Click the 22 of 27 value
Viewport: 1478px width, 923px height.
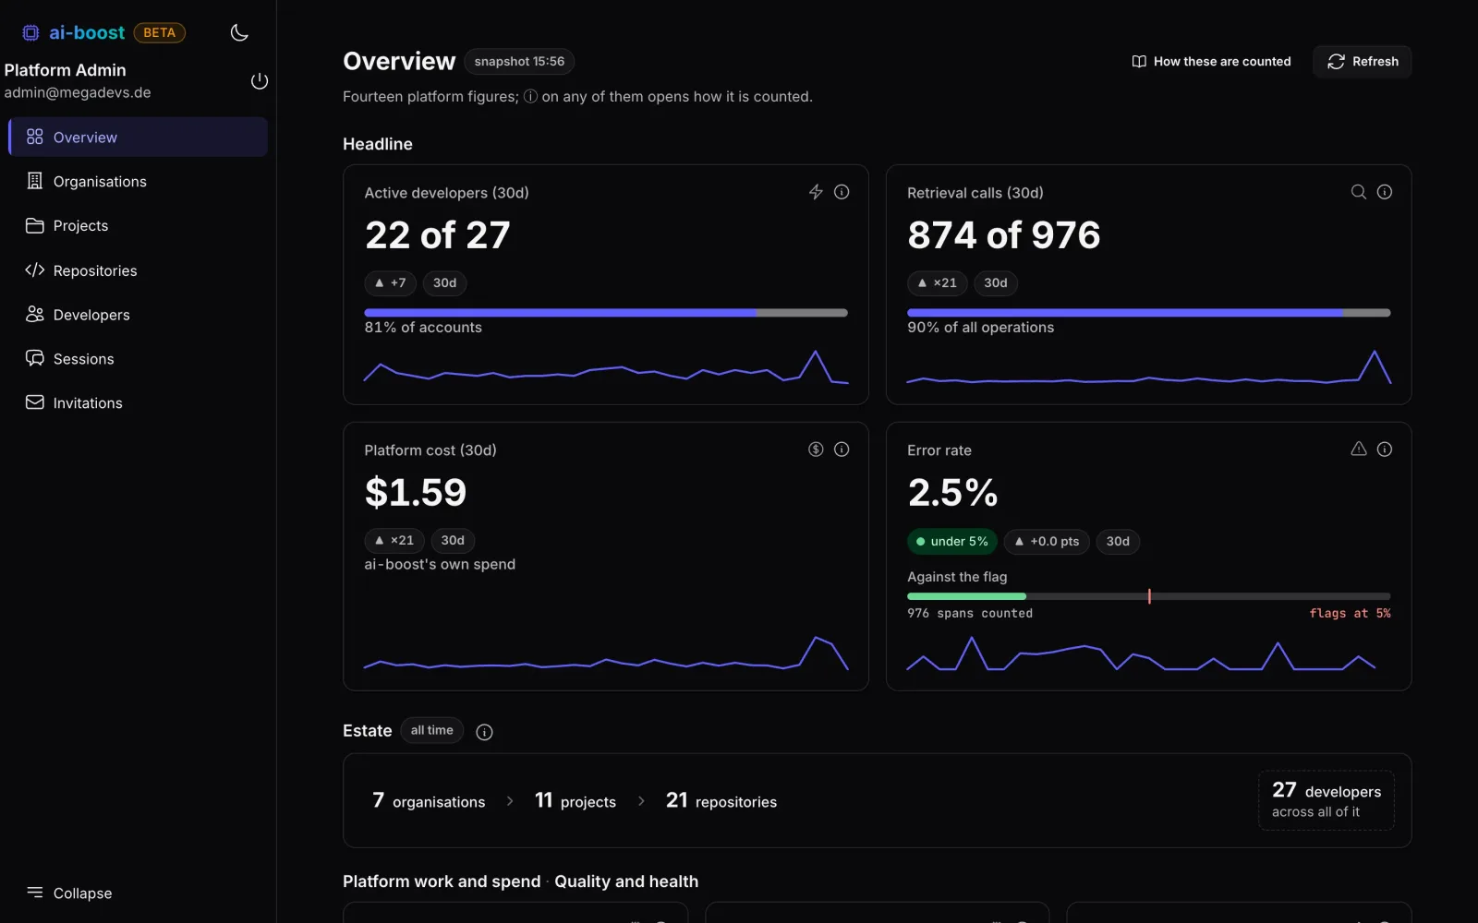(x=438, y=235)
